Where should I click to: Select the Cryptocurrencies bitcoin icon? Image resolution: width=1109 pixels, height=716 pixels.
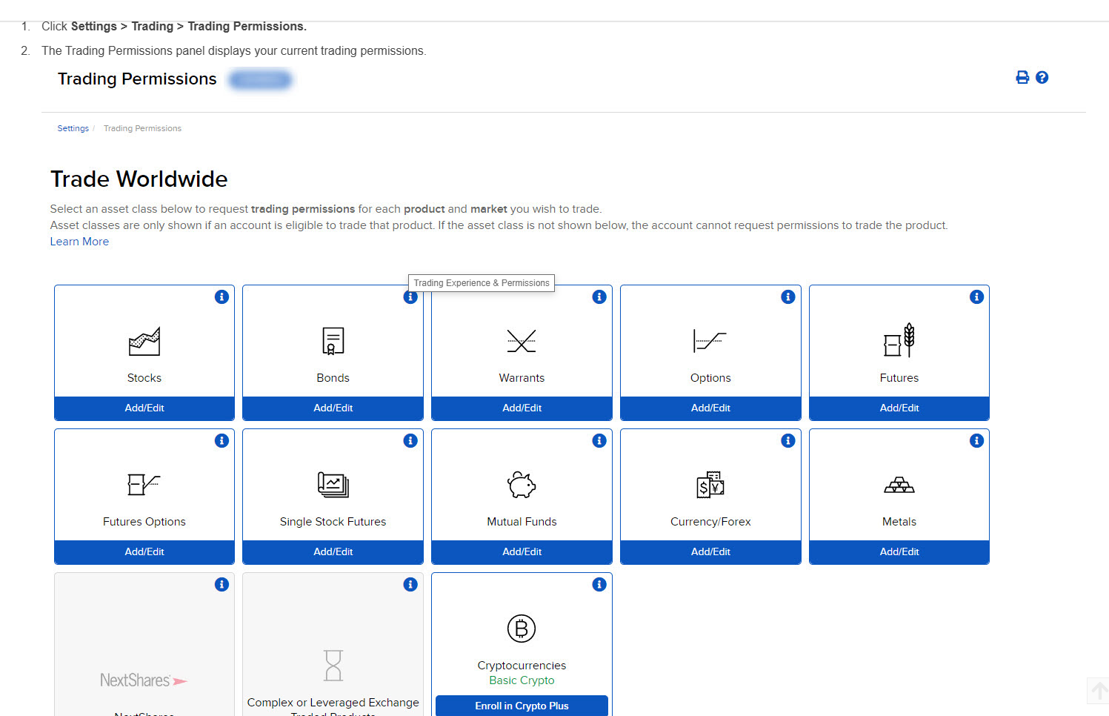(x=522, y=629)
